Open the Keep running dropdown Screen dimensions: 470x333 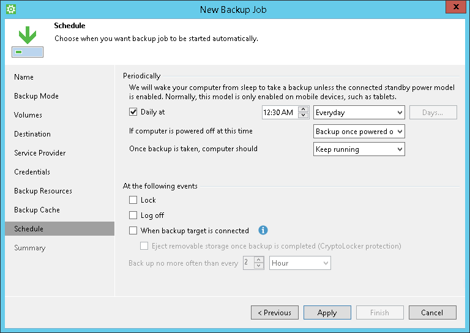[359, 149]
